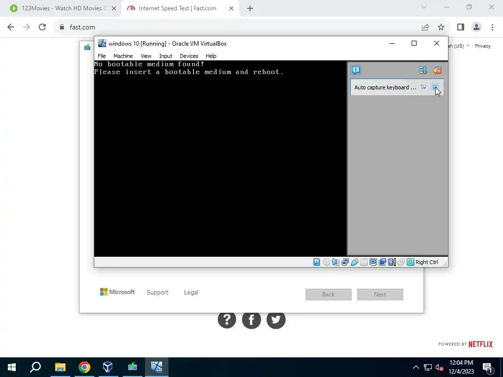Click the green keyboard capture arrow icon
This screenshot has height=377, width=503.
410,262
